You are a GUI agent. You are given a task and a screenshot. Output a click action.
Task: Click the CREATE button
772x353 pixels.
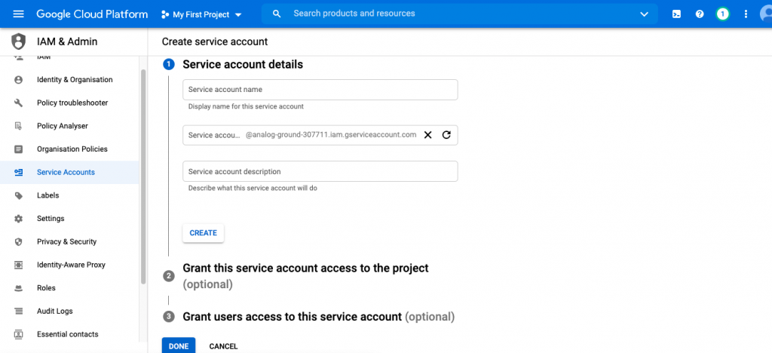coord(204,233)
